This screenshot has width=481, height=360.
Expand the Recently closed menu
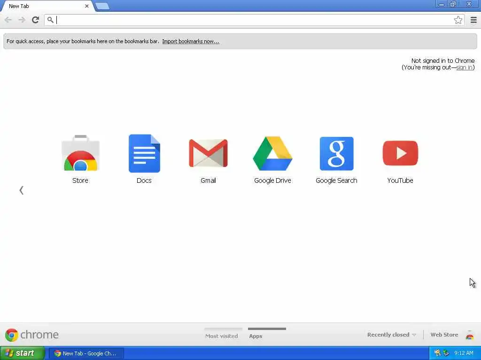coord(391,335)
